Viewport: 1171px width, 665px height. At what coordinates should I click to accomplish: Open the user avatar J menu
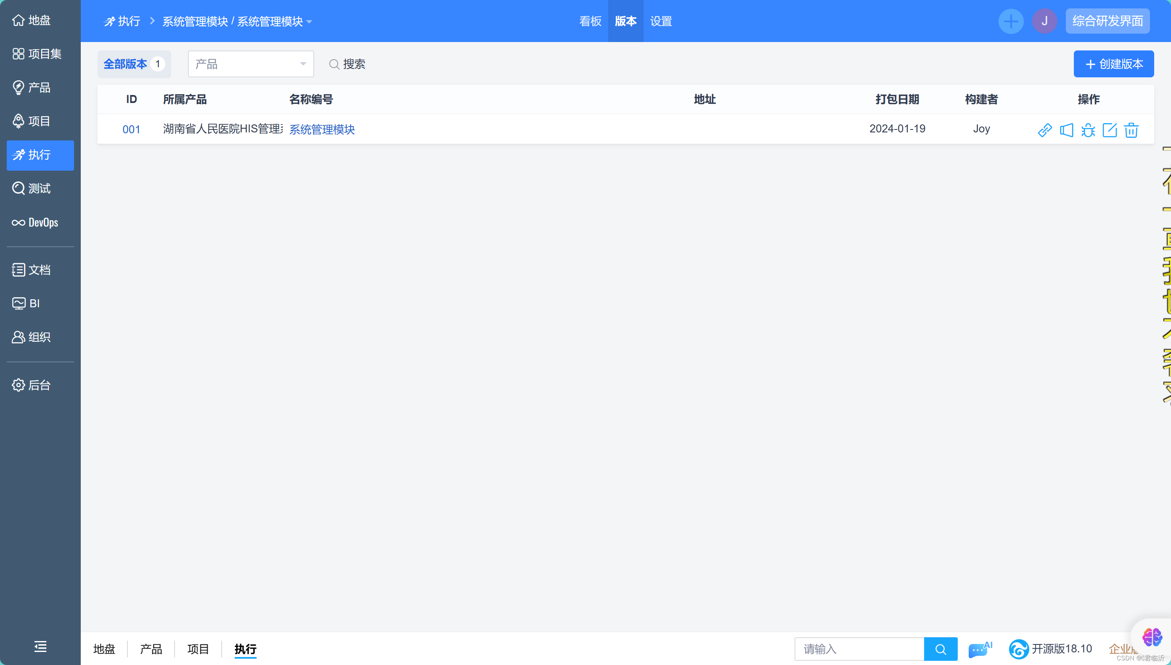(x=1044, y=21)
